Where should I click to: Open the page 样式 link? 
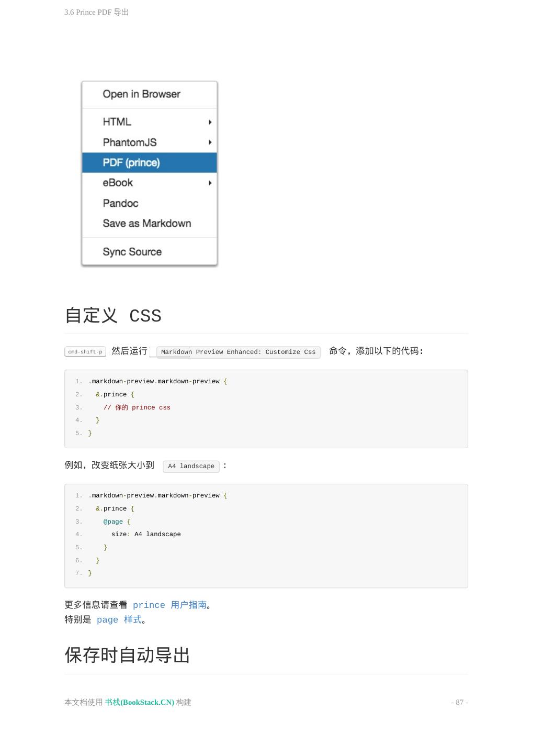click(119, 620)
